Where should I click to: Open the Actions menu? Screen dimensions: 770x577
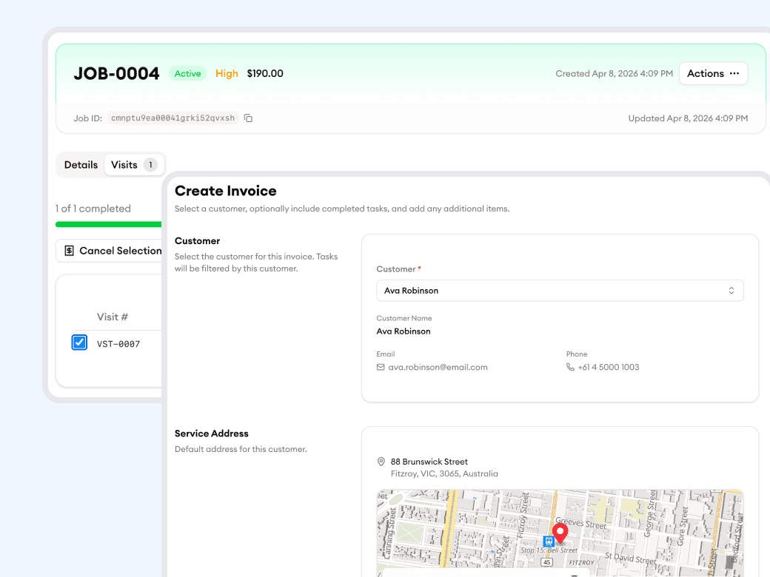(x=713, y=73)
